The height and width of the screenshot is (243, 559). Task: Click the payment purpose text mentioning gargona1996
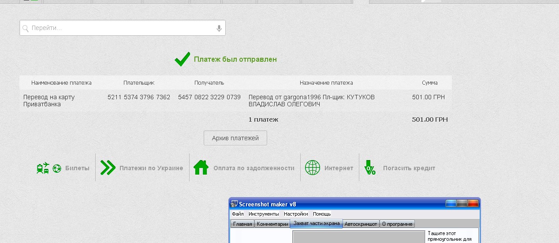pyautogui.click(x=312, y=101)
